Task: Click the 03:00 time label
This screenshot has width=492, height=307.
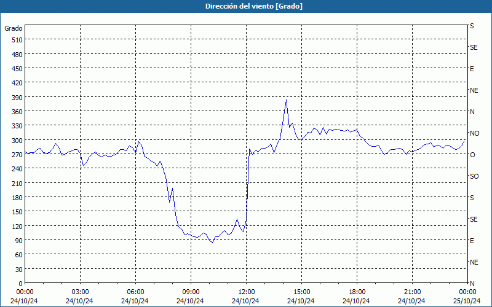Action: (x=81, y=292)
